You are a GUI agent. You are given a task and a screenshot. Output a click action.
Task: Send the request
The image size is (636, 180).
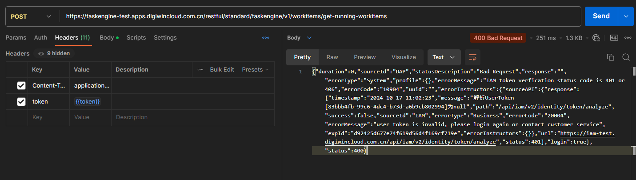pyautogui.click(x=601, y=16)
